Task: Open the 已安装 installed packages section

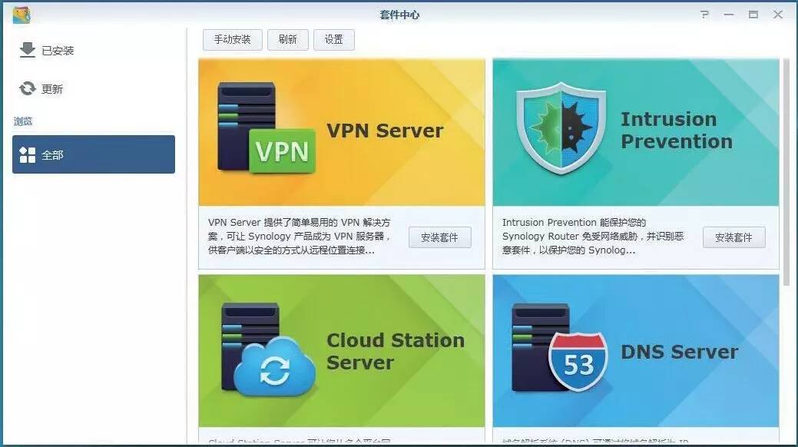Action: (94, 51)
